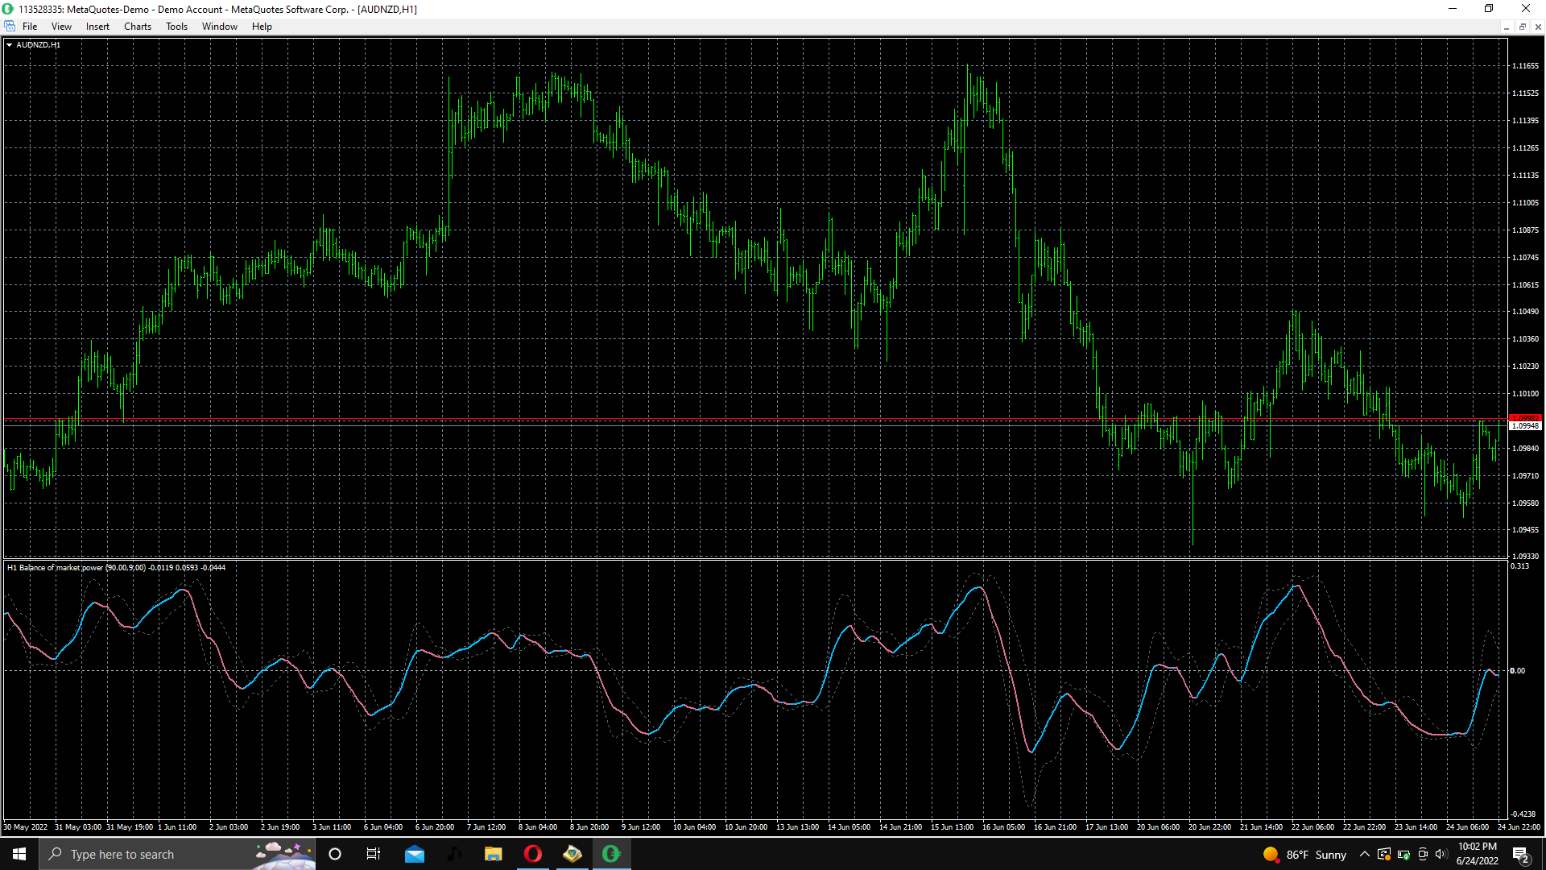The height and width of the screenshot is (870, 1546).
Task: Open the View menu
Action: pos(61,27)
